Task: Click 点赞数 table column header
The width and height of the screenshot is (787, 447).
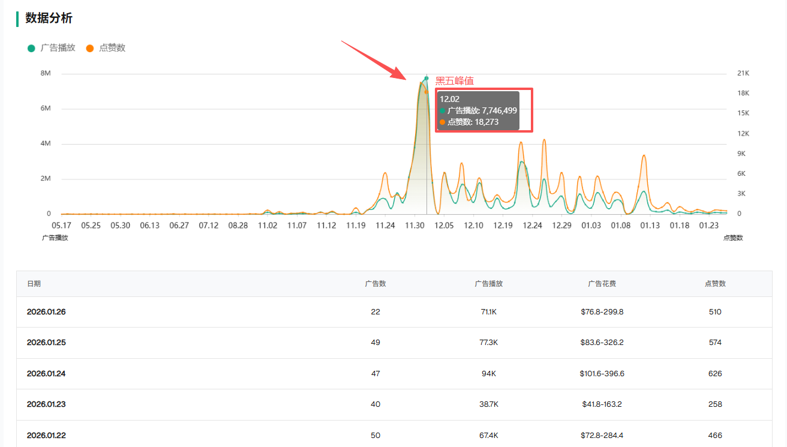Action: point(714,284)
